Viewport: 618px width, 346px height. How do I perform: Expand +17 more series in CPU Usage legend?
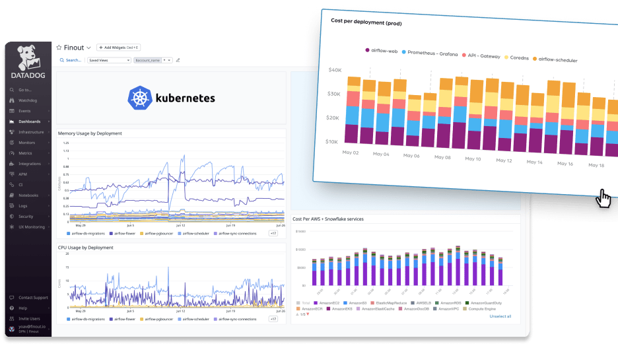273,319
